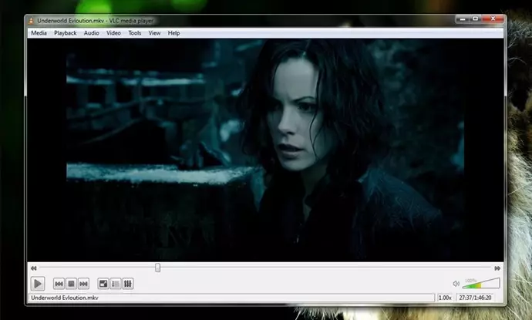Image resolution: width=532 pixels, height=320 pixels.
Task: Click status bar text Underworld Evloution.mkv
Action: (65, 298)
